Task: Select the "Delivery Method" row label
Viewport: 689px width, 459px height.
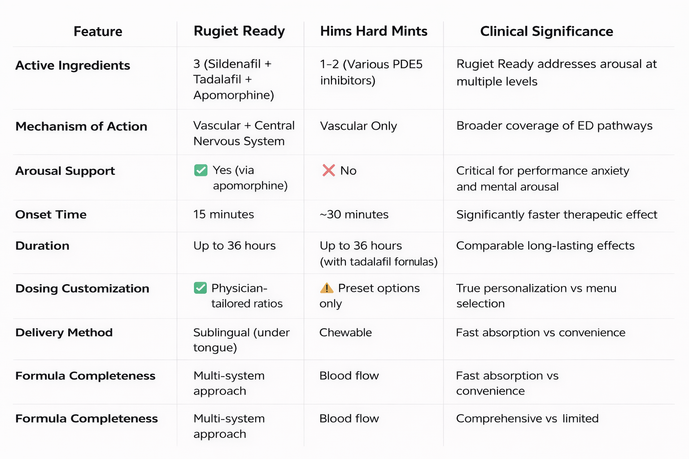Action: point(64,333)
